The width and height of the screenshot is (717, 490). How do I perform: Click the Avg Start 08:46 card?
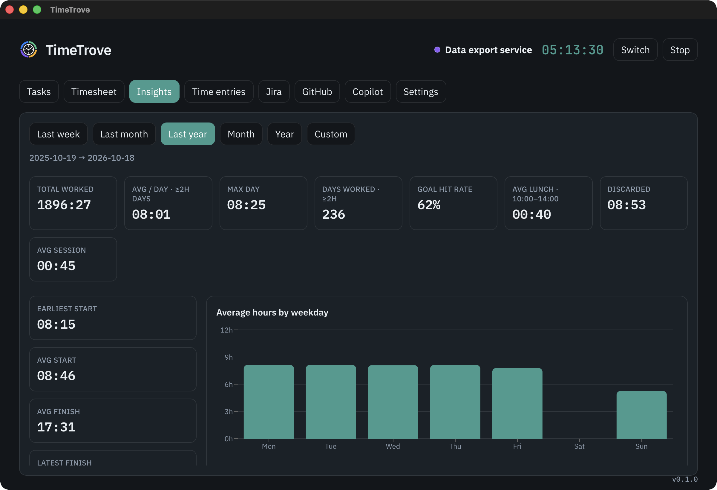point(113,369)
